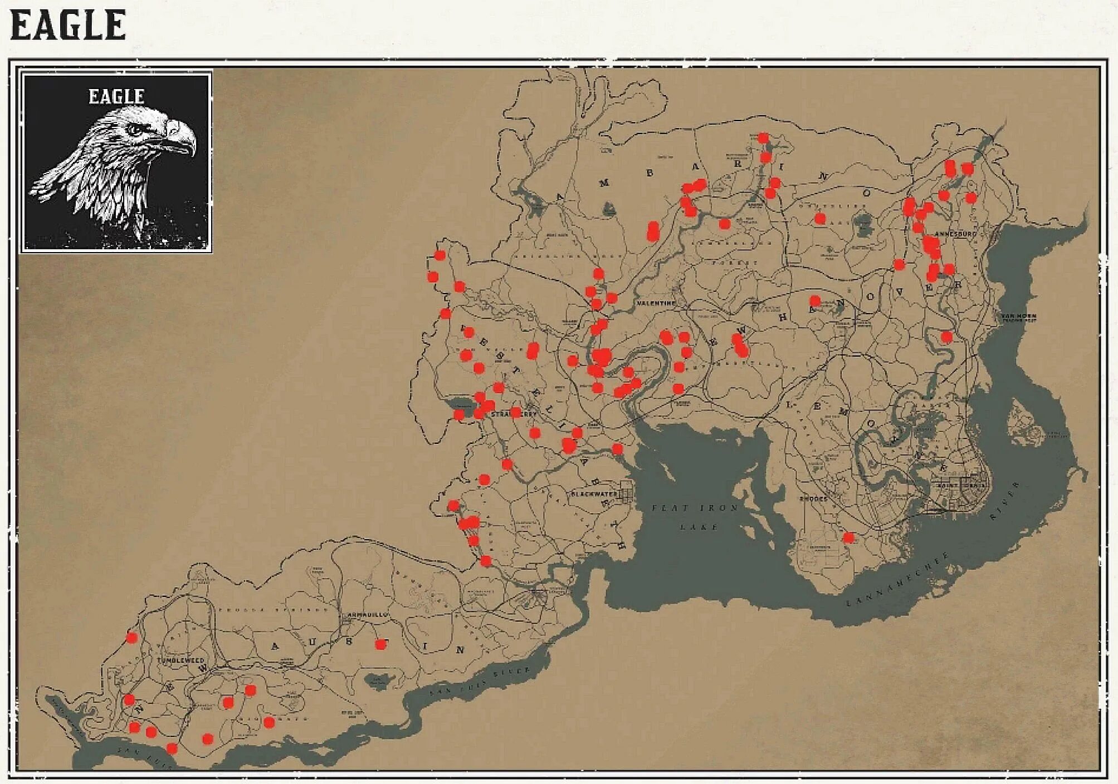This screenshot has height=784, width=1118.
Task: Click the red marker northwest of Tumbleweed
Action: [132, 638]
